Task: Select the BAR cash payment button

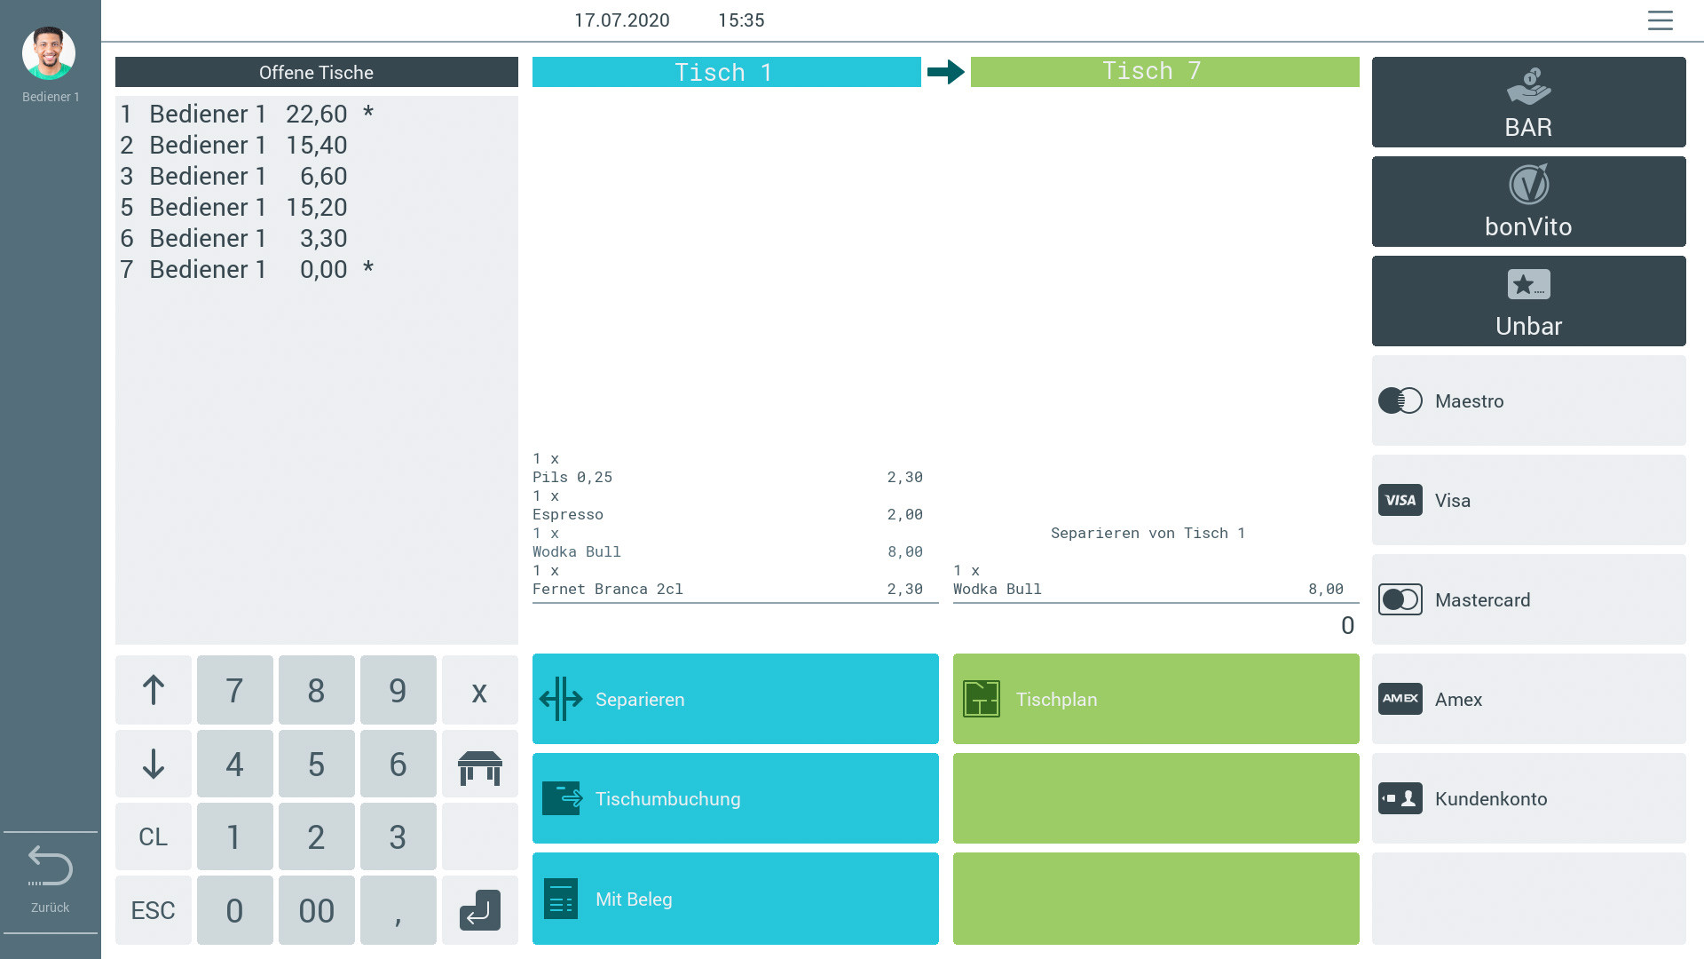Action: pos(1528,102)
